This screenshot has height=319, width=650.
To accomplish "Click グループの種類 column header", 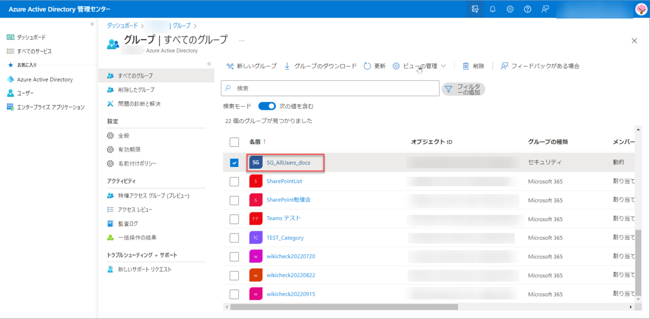I will tap(548, 142).
